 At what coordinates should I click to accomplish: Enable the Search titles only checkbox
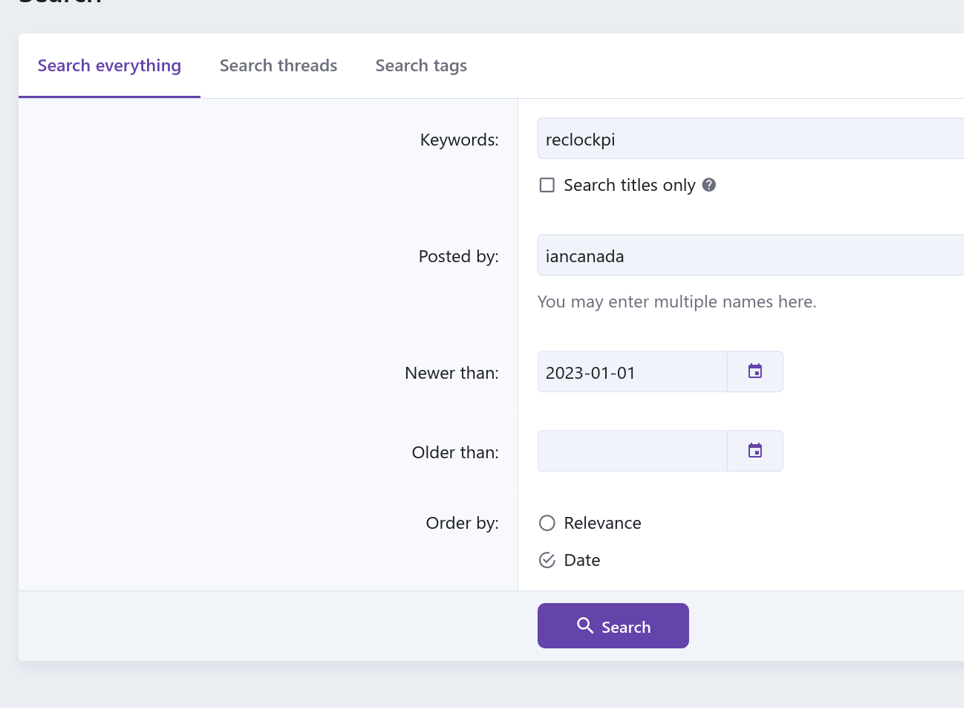click(547, 185)
